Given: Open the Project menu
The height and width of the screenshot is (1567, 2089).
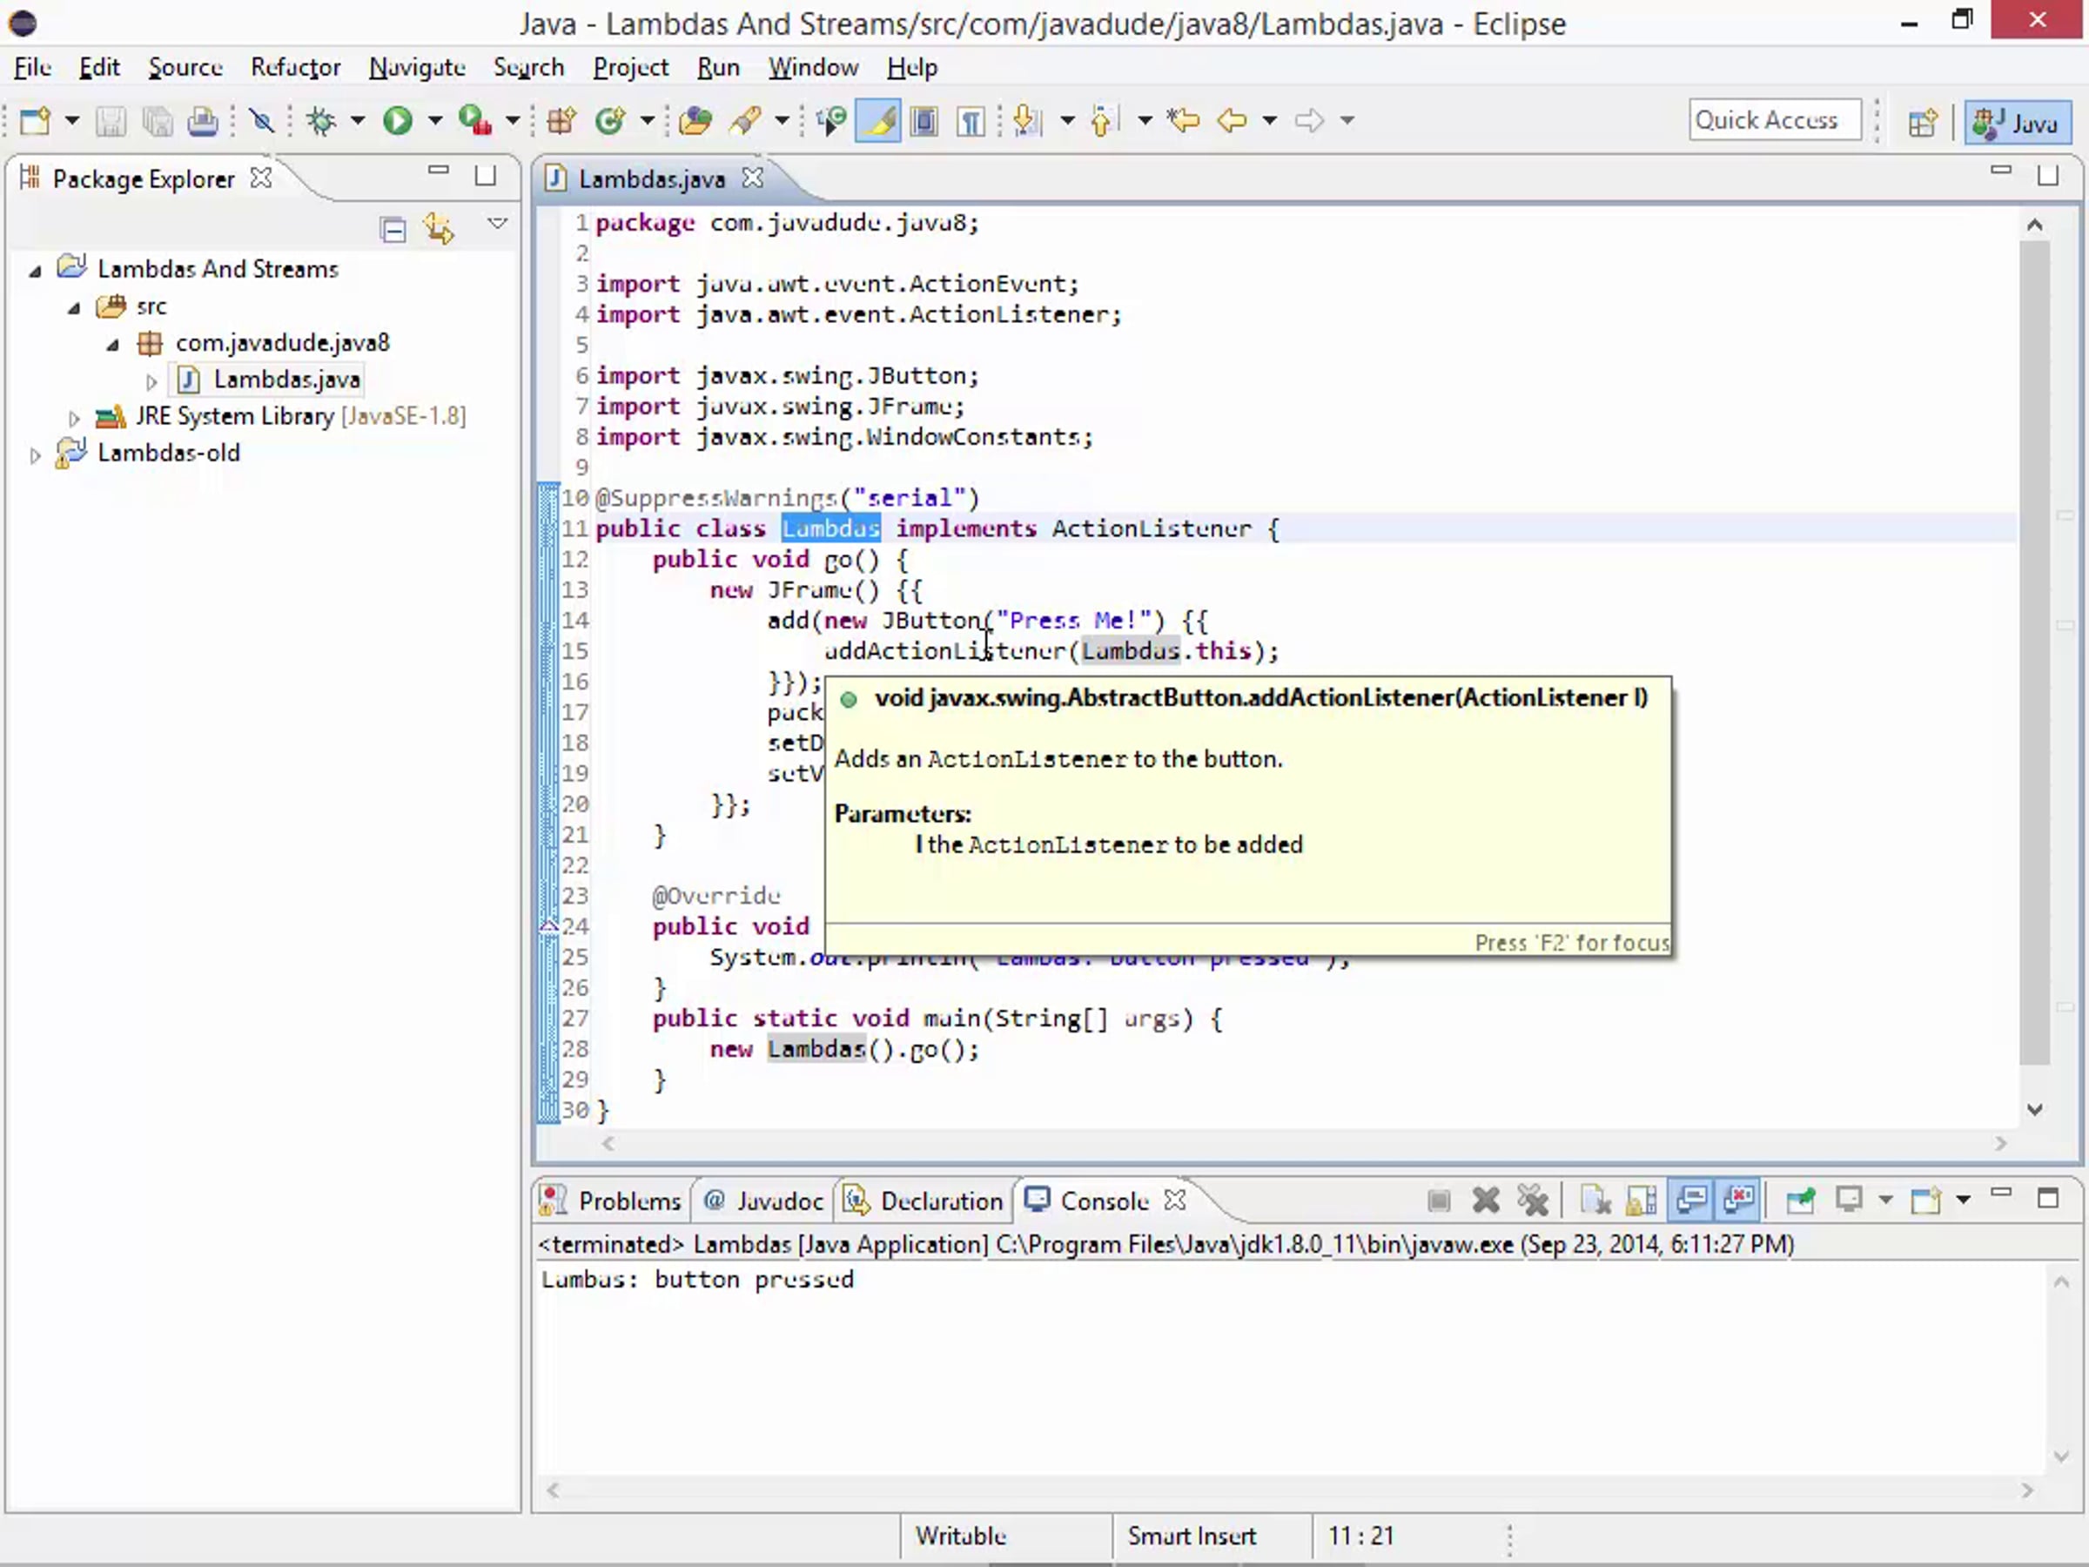Looking at the screenshot, I should [631, 67].
